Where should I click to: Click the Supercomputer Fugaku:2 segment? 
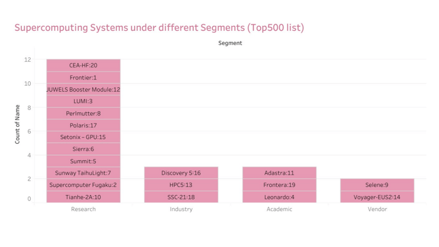tap(83, 185)
